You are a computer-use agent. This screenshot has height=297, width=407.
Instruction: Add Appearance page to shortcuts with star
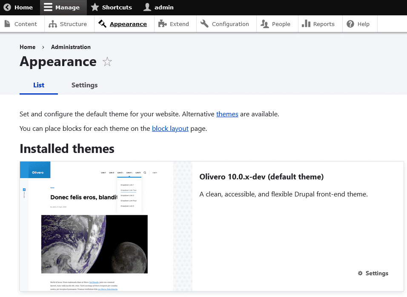tap(107, 62)
